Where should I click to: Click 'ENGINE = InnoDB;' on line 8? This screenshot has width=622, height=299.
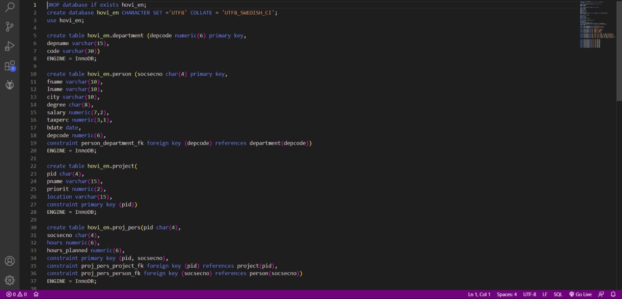72,59
